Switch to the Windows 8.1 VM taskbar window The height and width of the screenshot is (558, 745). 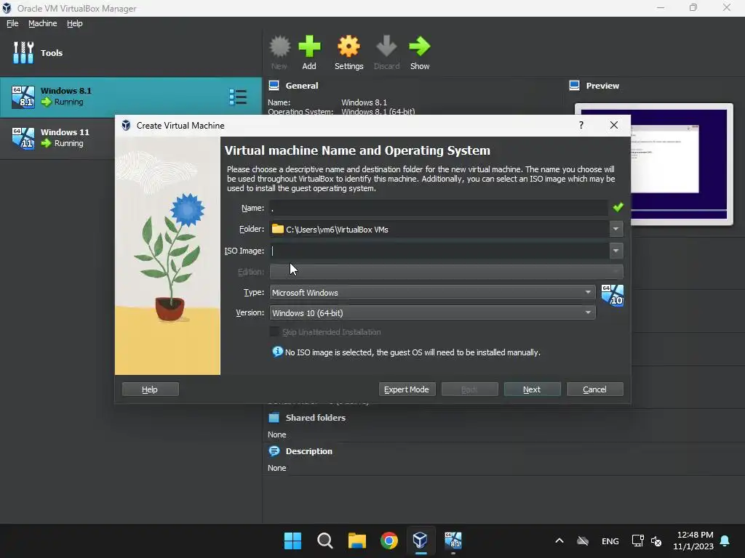tap(453, 541)
